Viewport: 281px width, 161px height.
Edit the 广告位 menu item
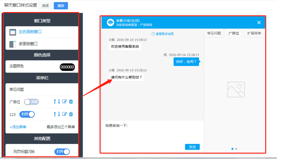tap(65, 102)
